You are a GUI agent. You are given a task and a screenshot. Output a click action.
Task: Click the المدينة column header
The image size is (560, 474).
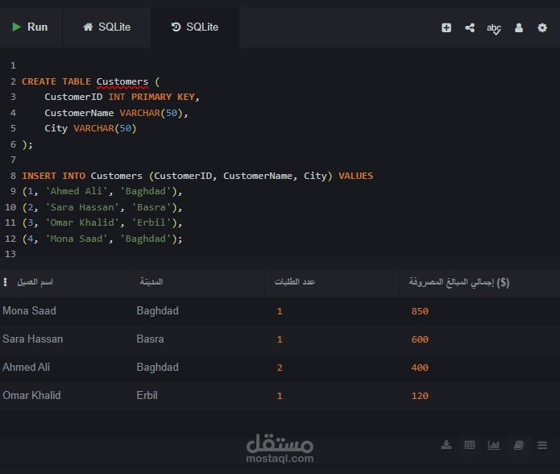pyautogui.click(x=151, y=282)
